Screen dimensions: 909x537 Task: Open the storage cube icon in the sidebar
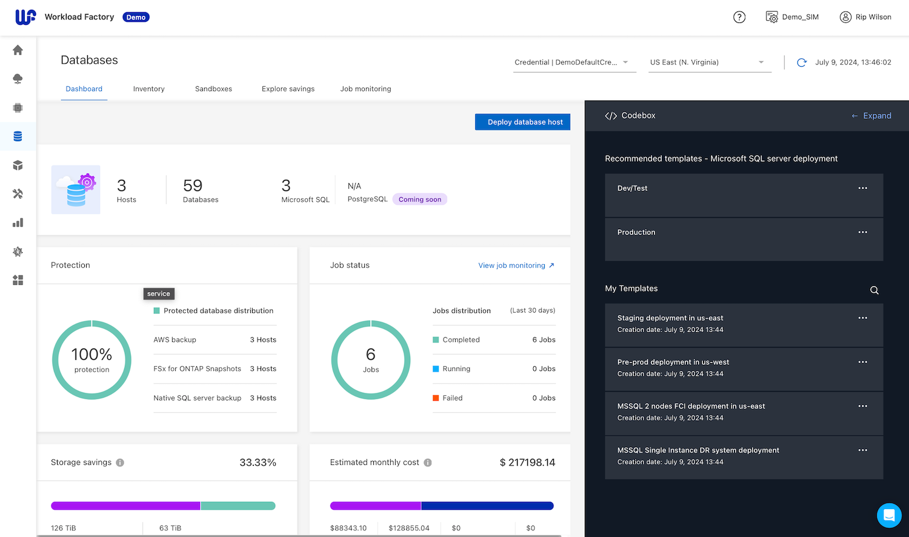[18, 165]
